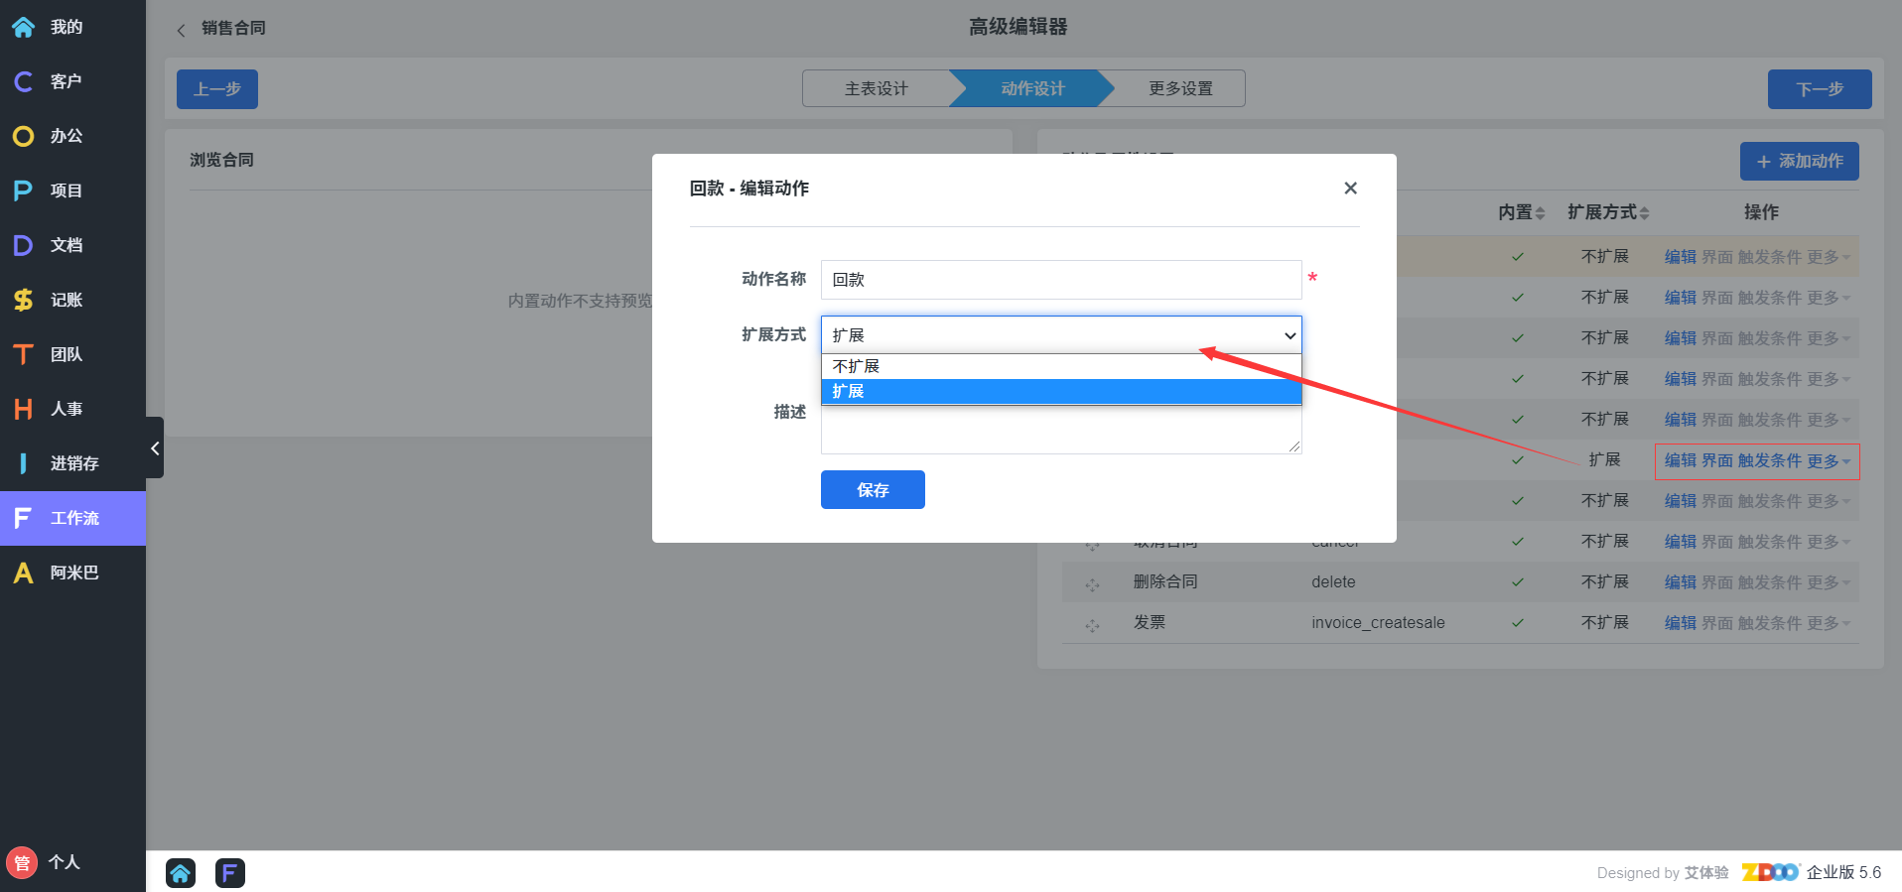Click 触发条件 in the 删除合同 row
Screen dimensions: 1902x892
point(1770,582)
